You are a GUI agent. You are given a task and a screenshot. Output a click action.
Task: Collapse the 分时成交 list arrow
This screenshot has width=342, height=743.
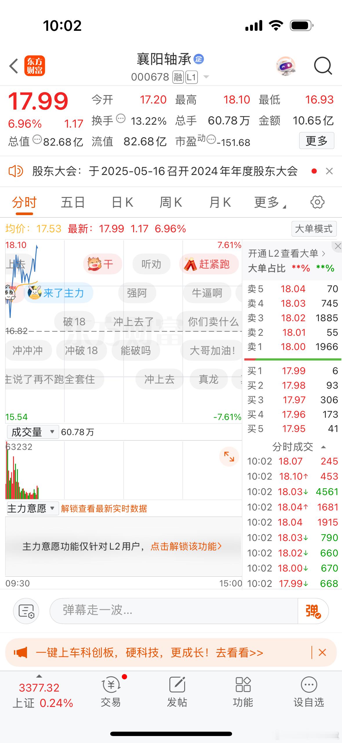click(324, 447)
